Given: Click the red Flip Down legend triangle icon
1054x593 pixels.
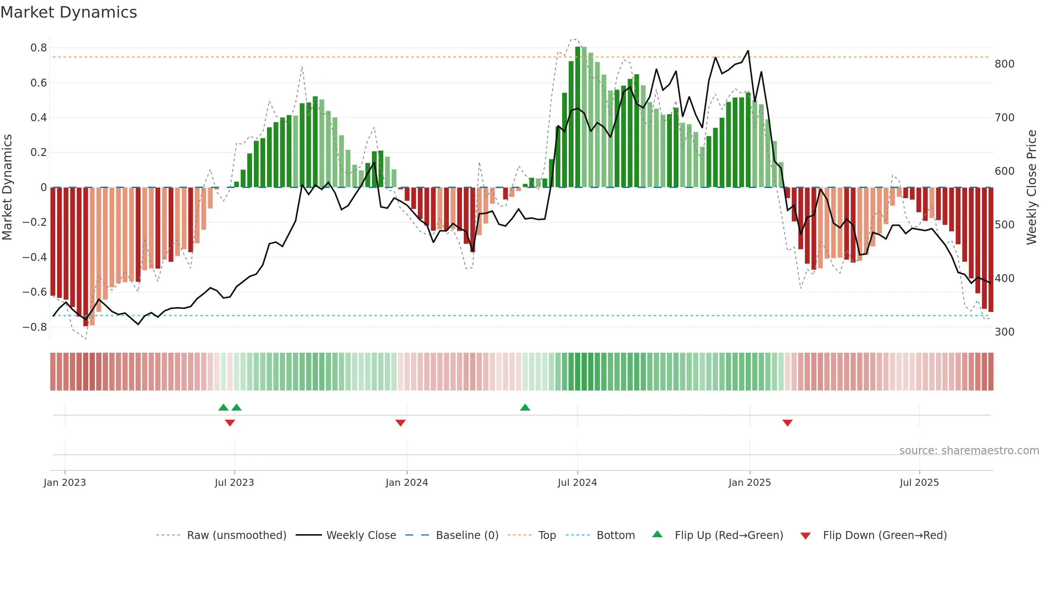Looking at the screenshot, I should [805, 536].
